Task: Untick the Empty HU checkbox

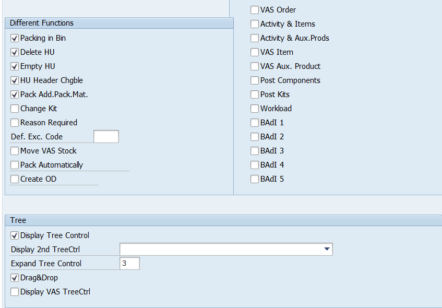Action: (x=15, y=66)
